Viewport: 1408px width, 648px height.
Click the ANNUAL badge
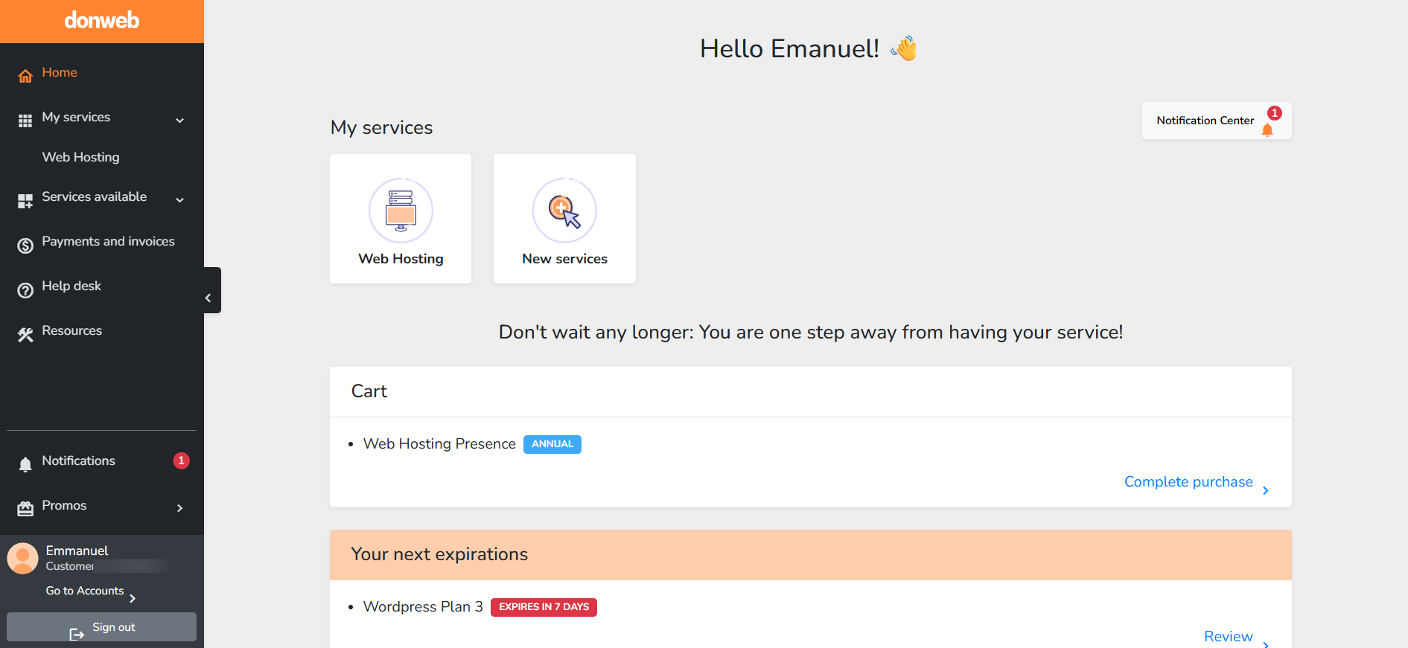(552, 444)
